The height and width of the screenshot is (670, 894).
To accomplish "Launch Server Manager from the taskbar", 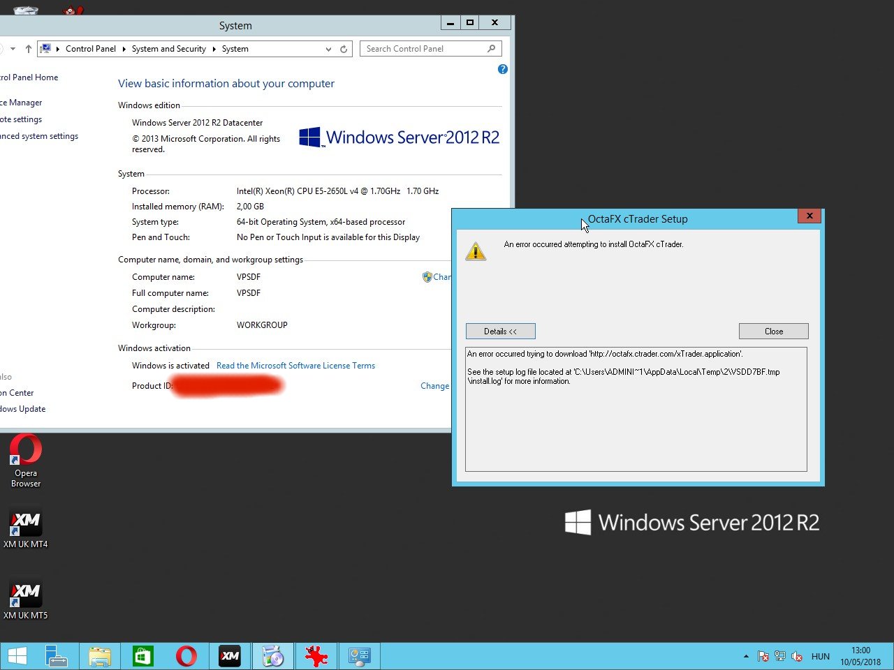I will tap(56, 656).
